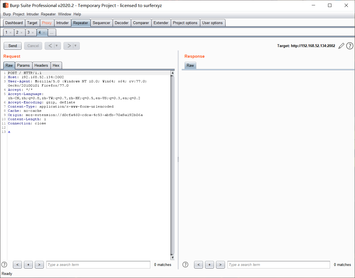This screenshot has height=278, width=355.
Task: Click request editor scrollbar up arrow
Action: (x=172, y=73)
